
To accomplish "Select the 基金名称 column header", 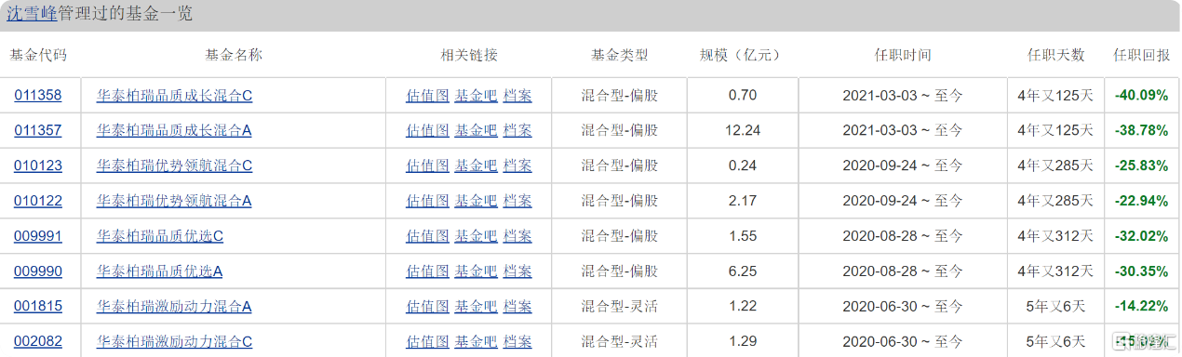I will (234, 55).
